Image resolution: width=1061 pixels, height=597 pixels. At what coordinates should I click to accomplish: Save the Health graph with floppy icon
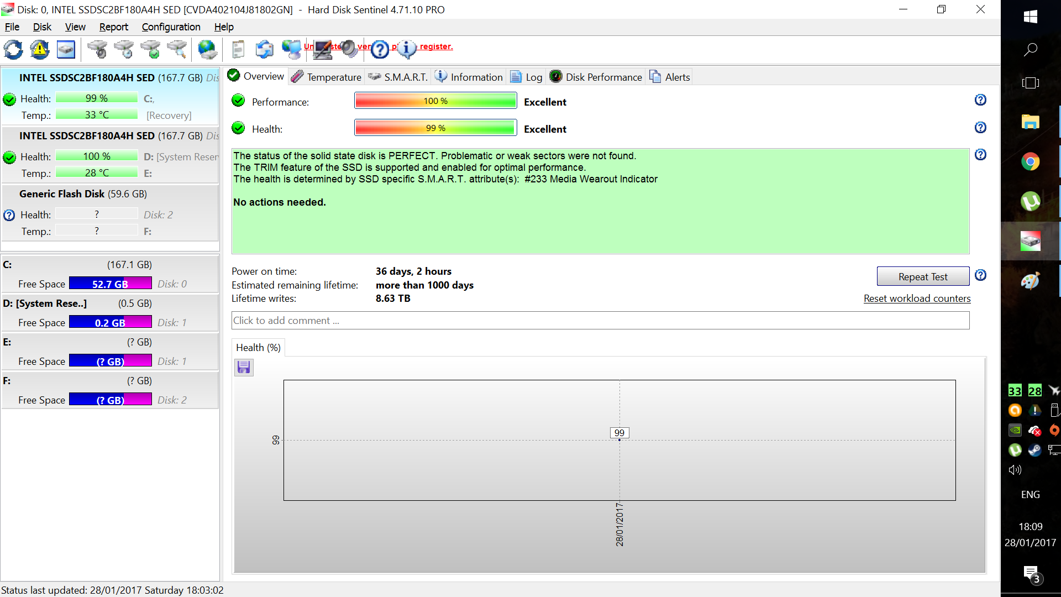[x=244, y=368]
